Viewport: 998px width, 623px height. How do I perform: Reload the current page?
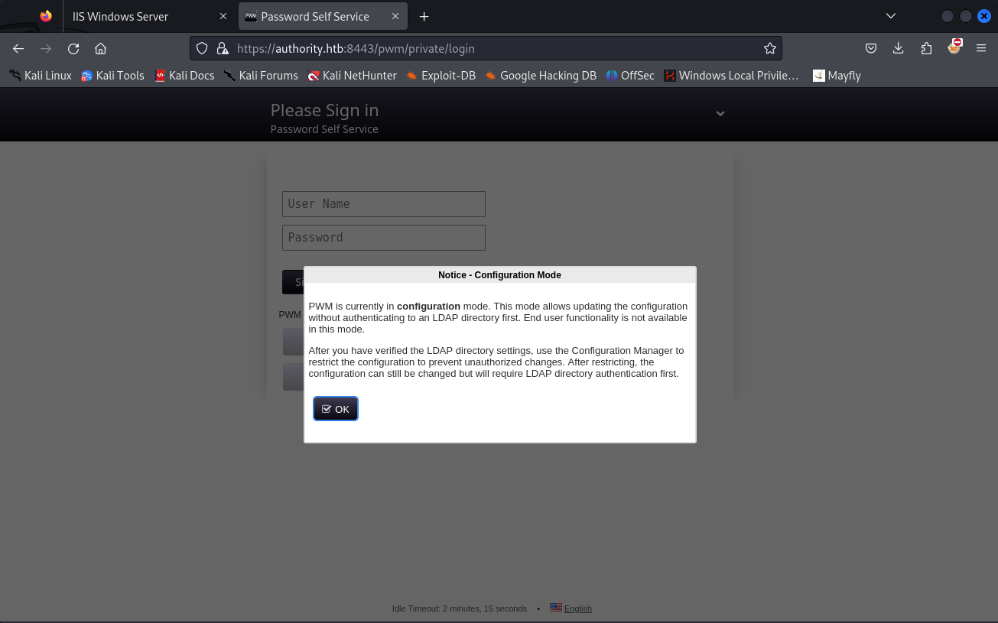pyautogui.click(x=73, y=48)
